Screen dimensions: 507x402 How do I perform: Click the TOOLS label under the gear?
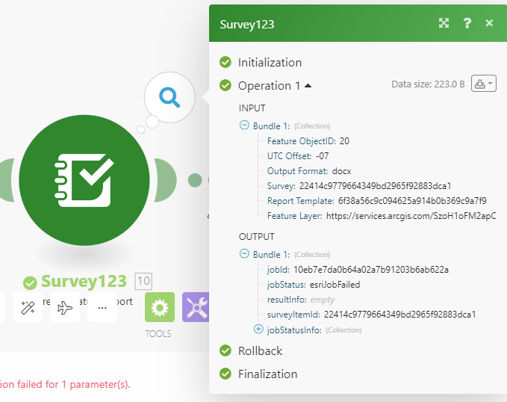coord(158,334)
